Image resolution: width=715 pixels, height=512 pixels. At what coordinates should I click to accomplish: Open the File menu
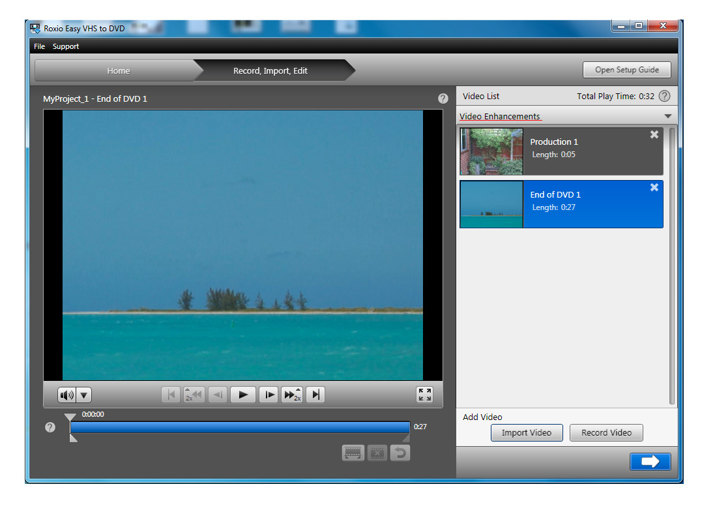click(40, 46)
